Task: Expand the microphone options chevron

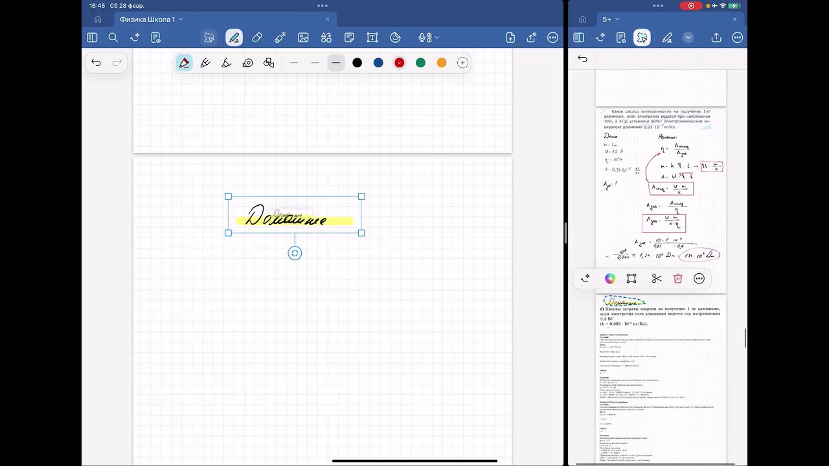Action: click(x=437, y=38)
